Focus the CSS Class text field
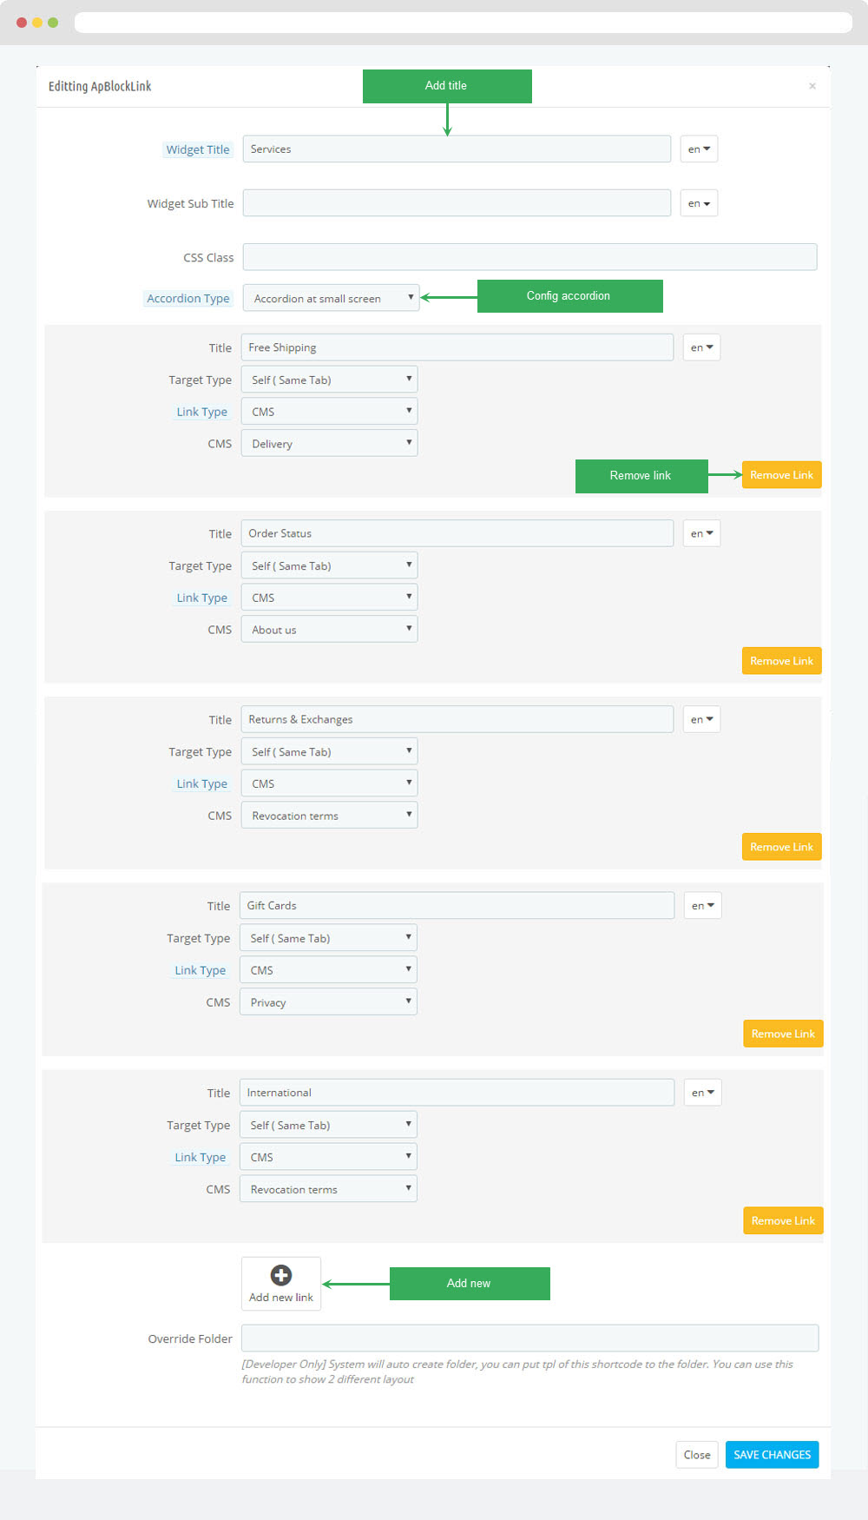Image resolution: width=868 pixels, height=1520 pixels. (x=529, y=257)
